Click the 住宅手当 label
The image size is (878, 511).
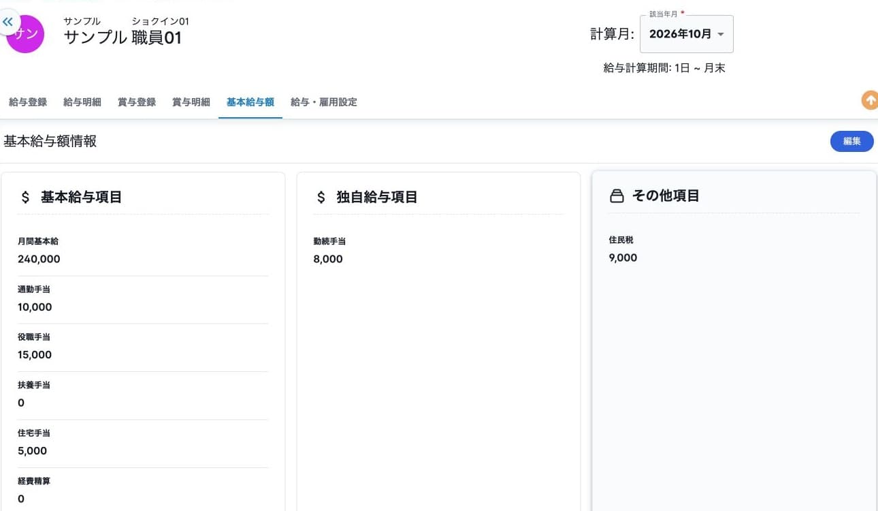point(34,433)
